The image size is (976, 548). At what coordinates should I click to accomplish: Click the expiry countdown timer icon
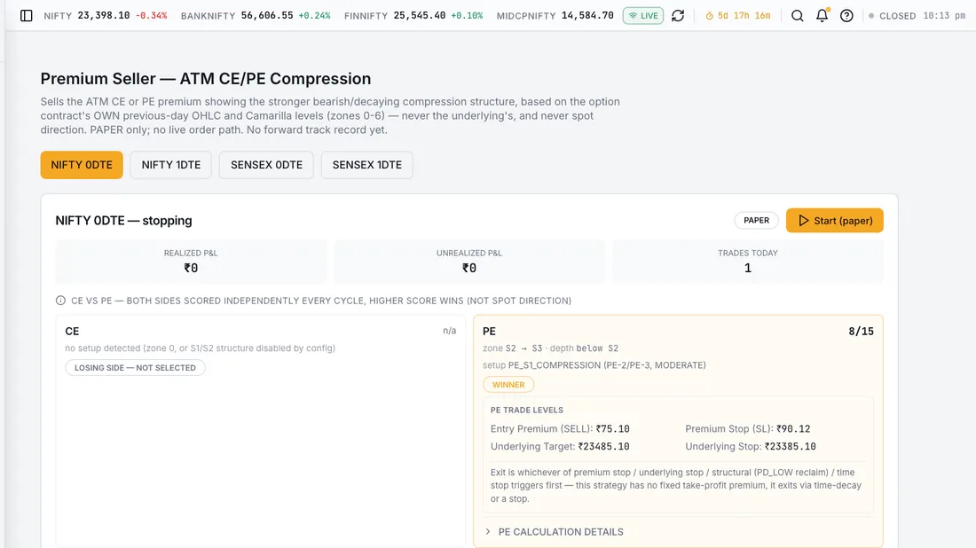(x=709, y=16)
